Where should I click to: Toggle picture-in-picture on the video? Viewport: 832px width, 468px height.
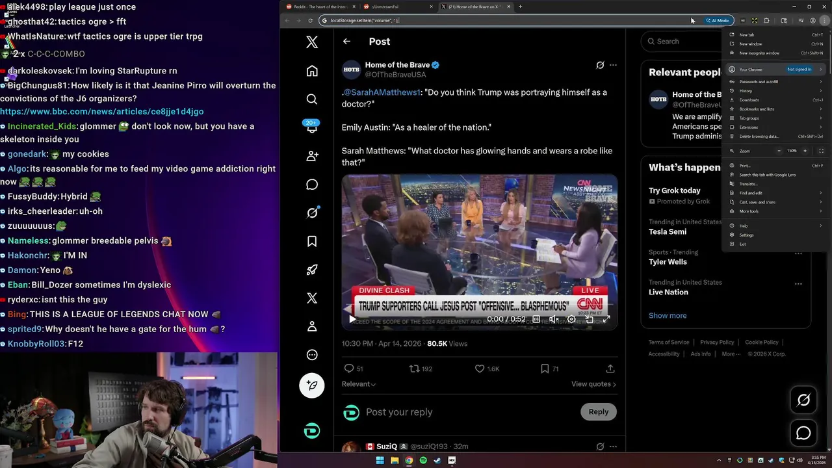[x=589, y=319]
